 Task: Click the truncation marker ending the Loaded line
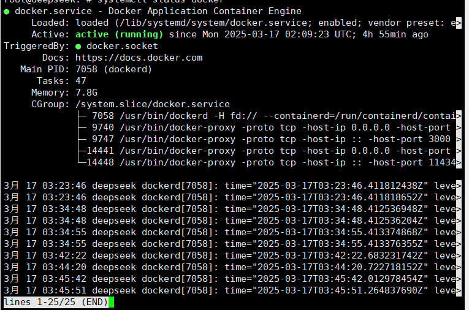click(459, 23)
